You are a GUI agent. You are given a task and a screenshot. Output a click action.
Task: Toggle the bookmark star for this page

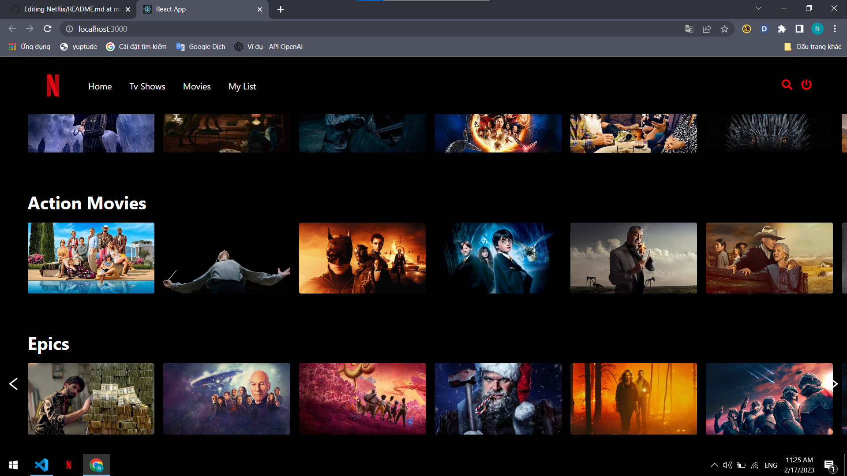[724, 29]
